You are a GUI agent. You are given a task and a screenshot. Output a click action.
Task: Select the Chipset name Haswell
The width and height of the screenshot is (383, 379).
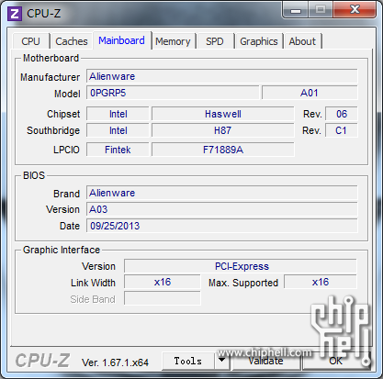pyautogui.click(x=223, y=114)
